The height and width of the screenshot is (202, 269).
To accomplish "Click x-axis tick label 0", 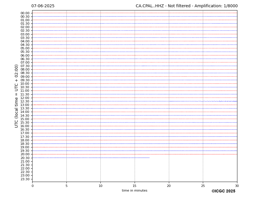I will coord(33,186).
